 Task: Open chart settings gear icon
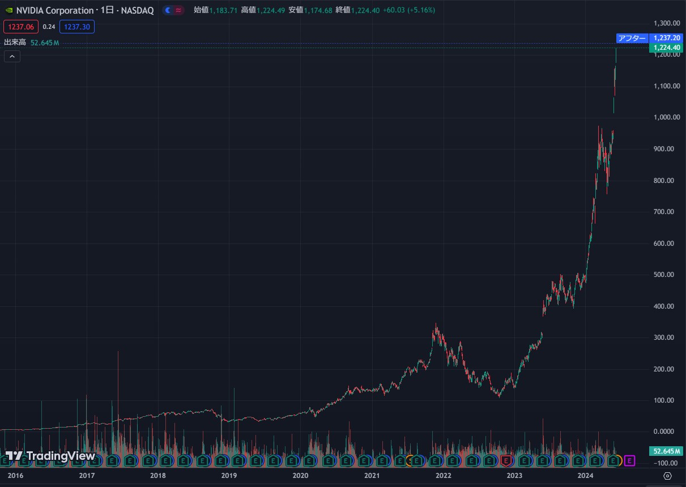(667, 475)
